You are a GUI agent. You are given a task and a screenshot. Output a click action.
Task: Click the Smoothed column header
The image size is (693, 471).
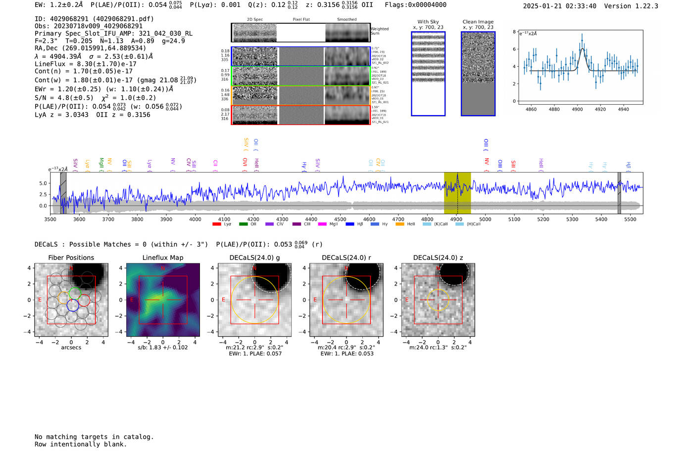(x=346, y=20)
